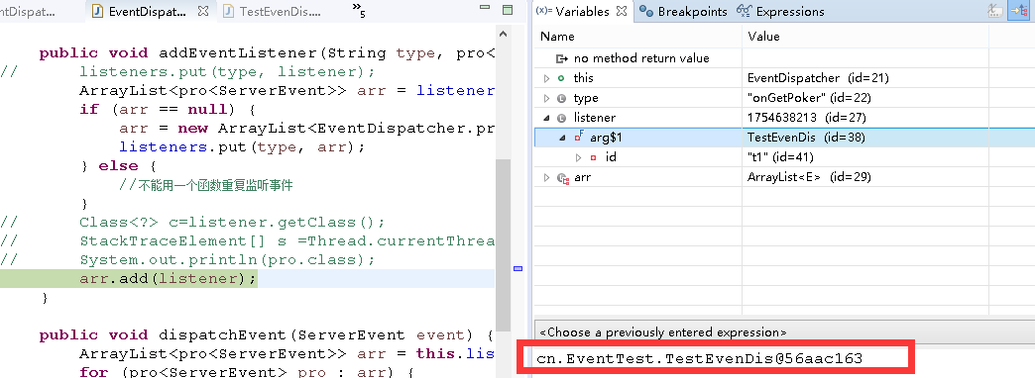Maximize the editor area
Image resolution: width=1035 pixels, height=378 pixels.
point(508,10)
